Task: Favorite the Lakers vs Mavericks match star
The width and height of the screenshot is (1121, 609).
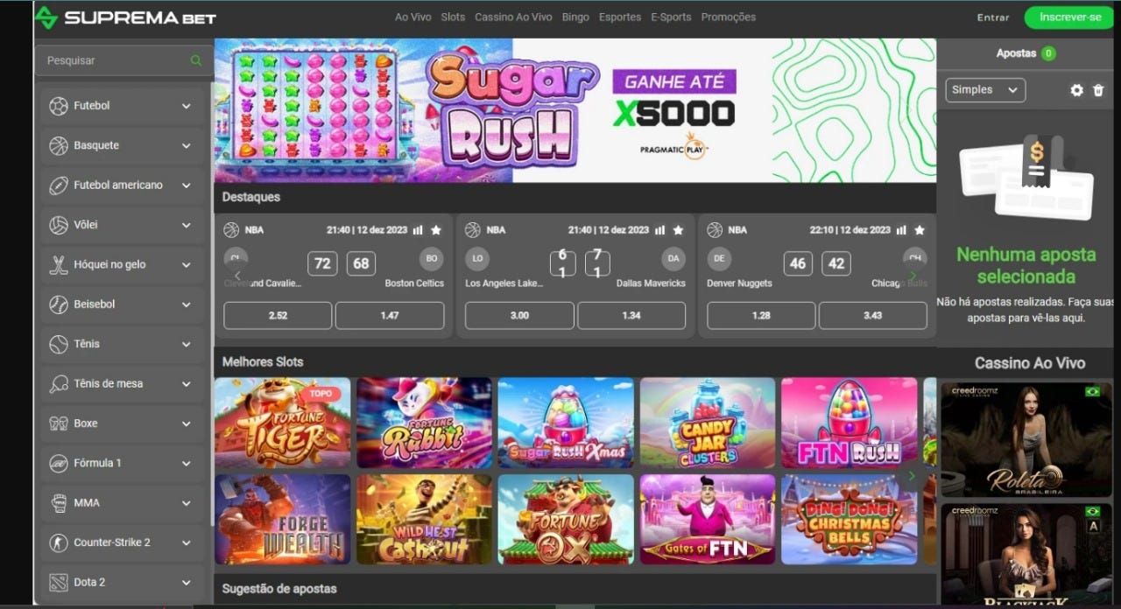Action: [x=678, y=230]
